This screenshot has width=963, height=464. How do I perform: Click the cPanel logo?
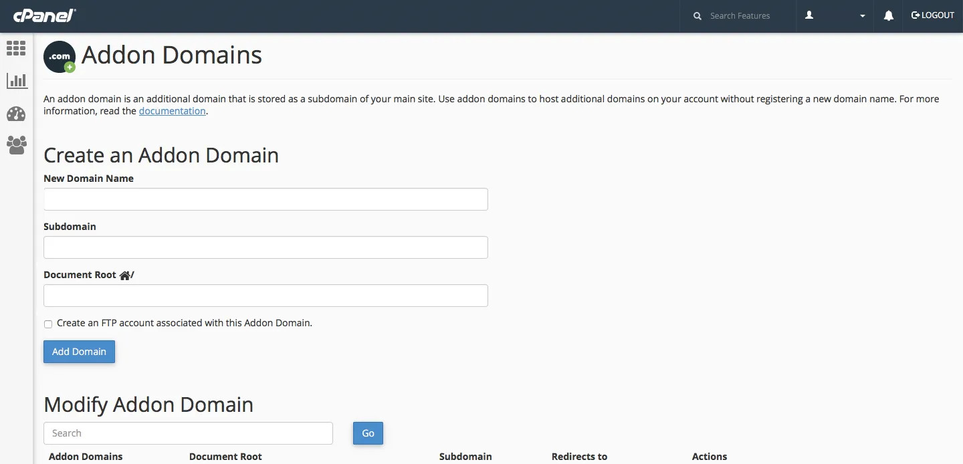[44, 15]
